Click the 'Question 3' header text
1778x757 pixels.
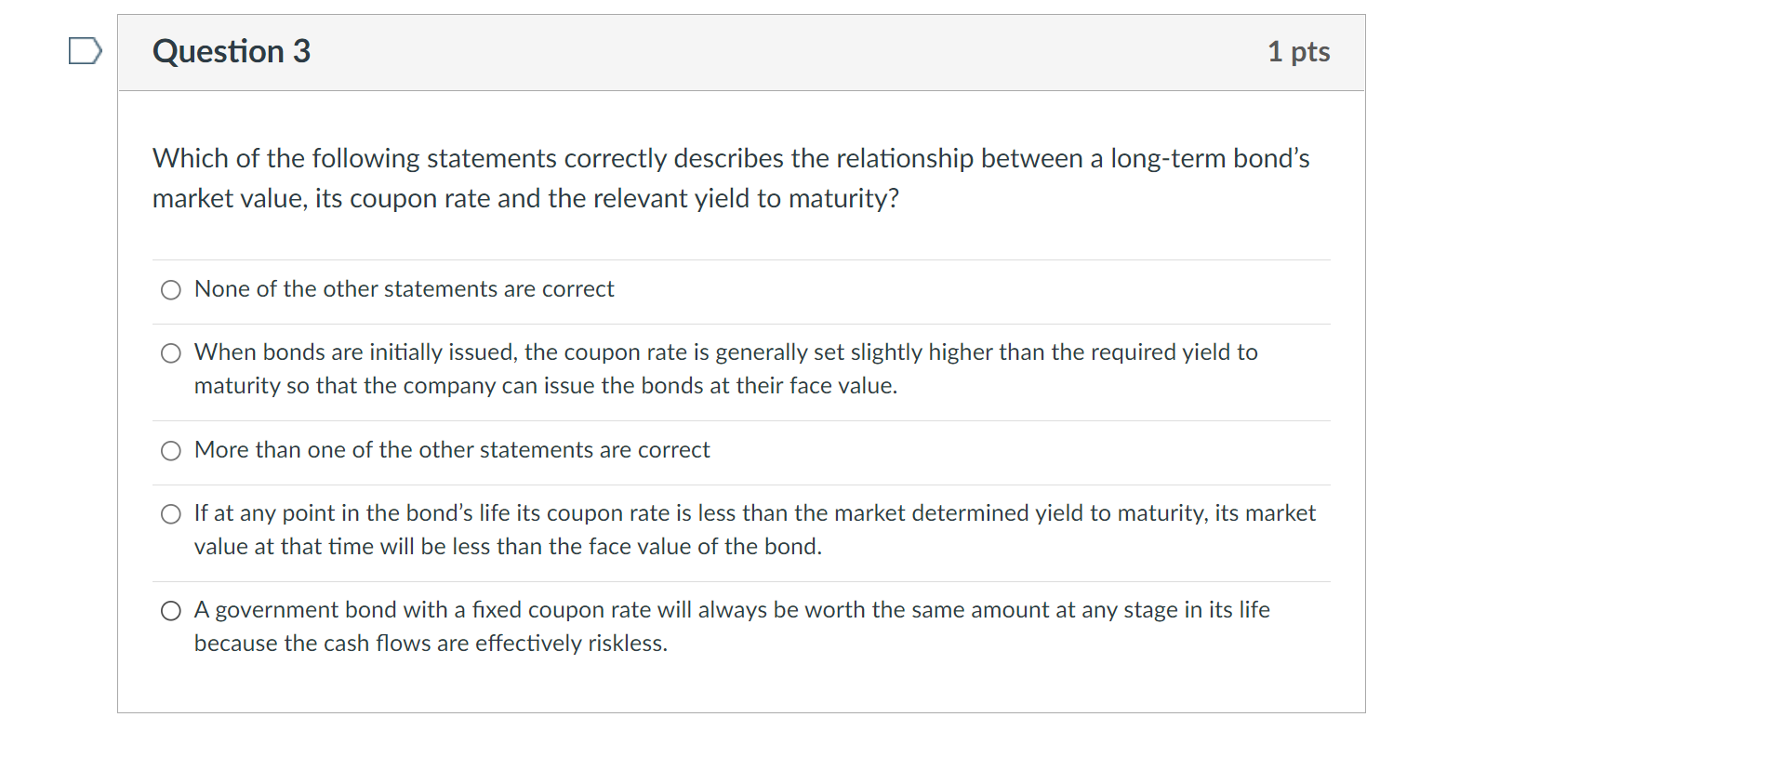coord(231,52)
